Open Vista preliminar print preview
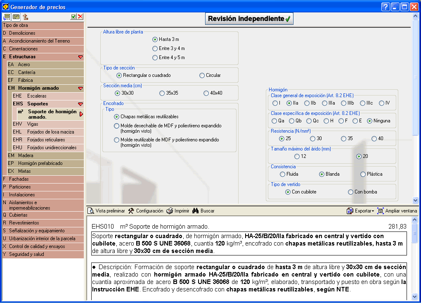Screen dimensions: 421x303 [106, 211]
